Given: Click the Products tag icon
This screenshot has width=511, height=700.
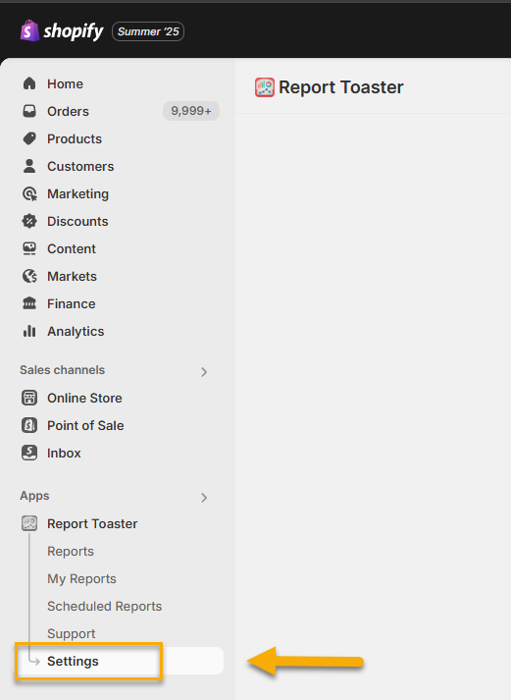Looking at the screenshot, I should (x=29, y=138).
